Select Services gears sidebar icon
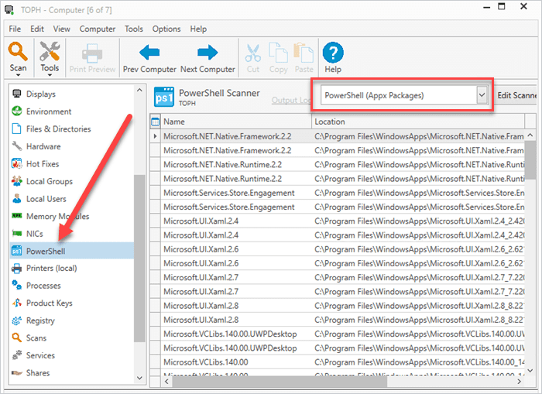Screen dimensions: 542x394 coord(16,355)
